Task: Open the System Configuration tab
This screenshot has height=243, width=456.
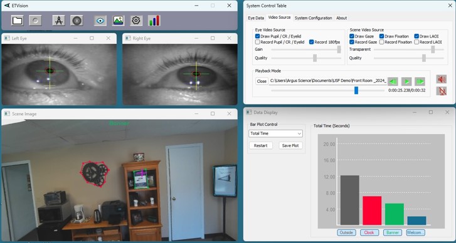Action: pyautogui.click(x=313, y=18)
